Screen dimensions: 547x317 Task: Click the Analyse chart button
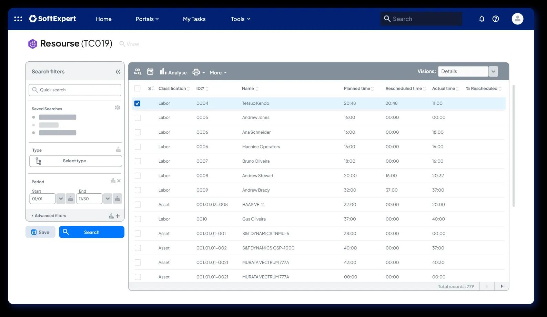point(173,72)
